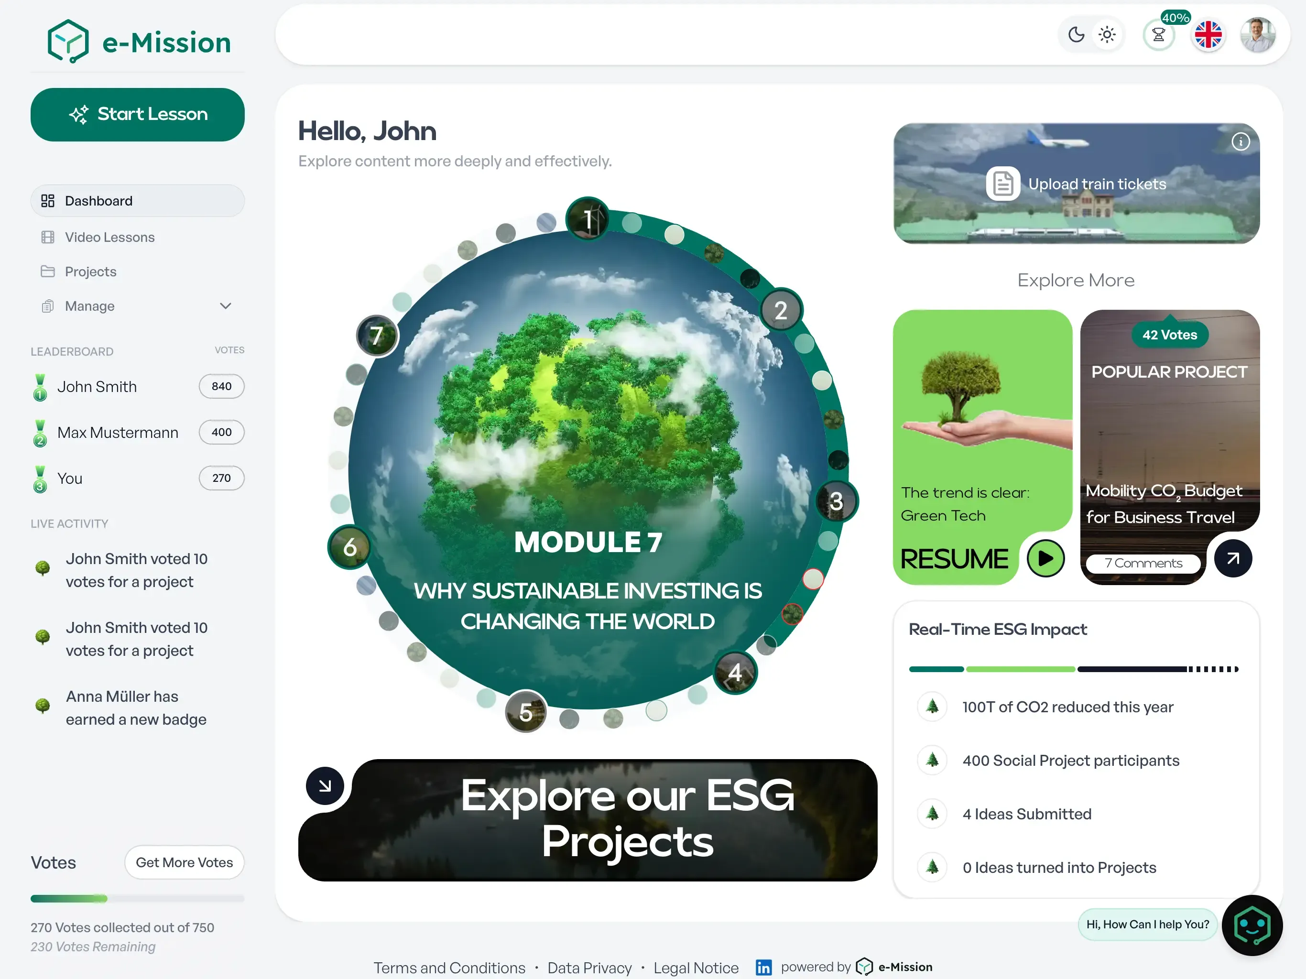
Task: Click the info icon on train tickets card
Action: 1241,141
